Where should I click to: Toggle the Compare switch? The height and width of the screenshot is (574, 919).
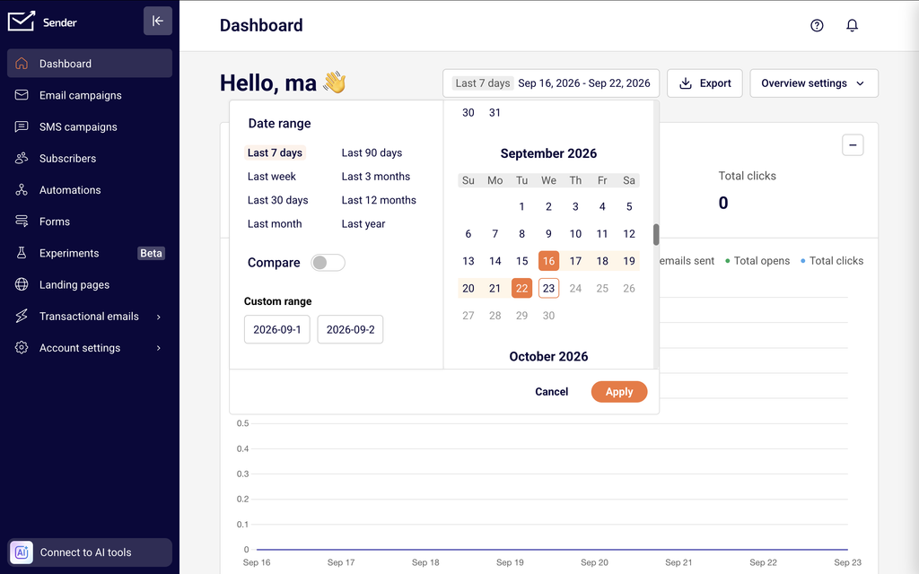pyautogui.click(x=328, y=263)
